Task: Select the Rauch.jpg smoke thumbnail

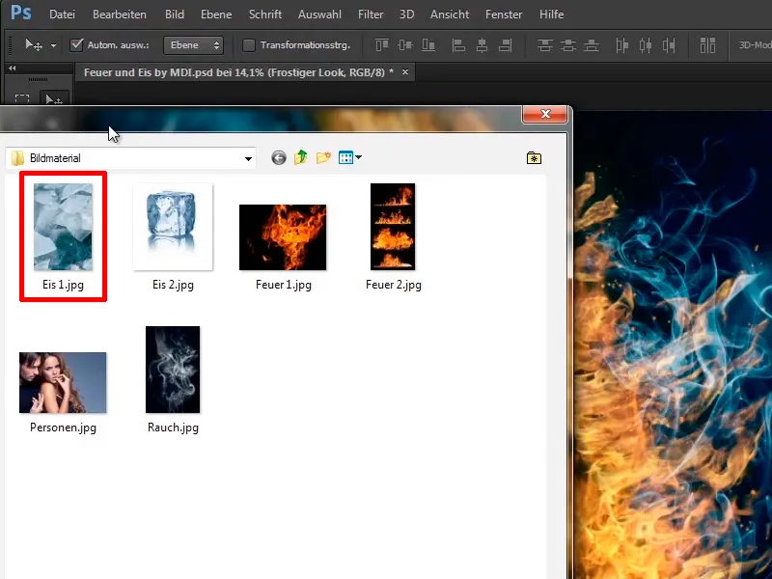Action: tap(173, 370)
